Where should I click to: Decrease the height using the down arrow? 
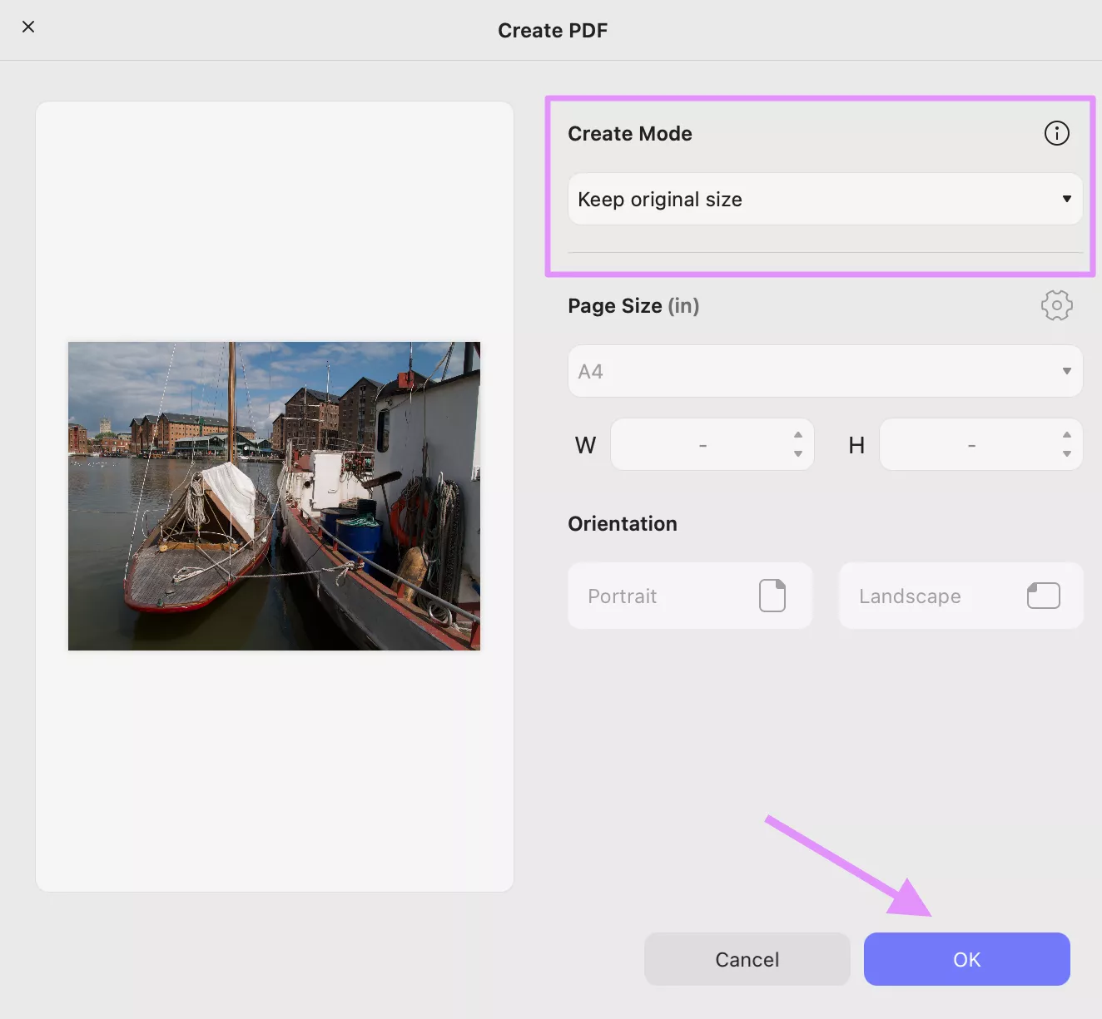1066,454
